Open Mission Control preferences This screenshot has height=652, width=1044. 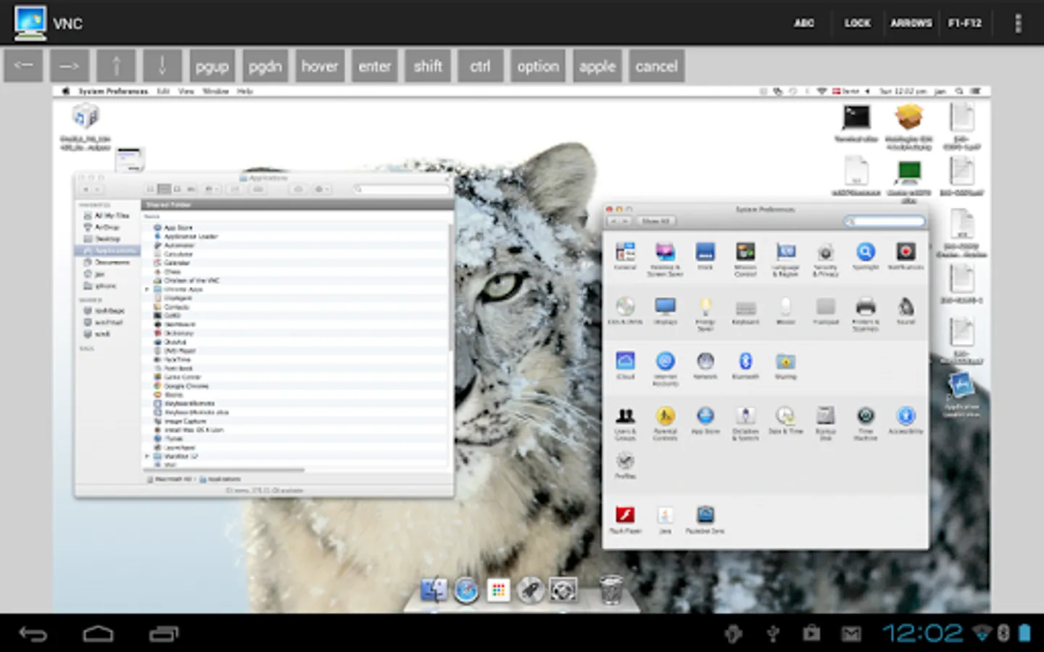(745, 260)
